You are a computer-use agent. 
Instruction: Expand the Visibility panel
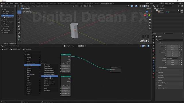(x=160, y=80)
